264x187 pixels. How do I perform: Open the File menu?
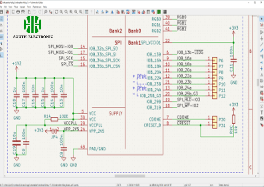pos(1,7)
